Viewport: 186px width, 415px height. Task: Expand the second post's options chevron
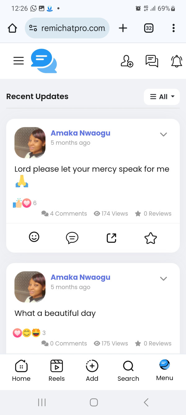point(163,279)
